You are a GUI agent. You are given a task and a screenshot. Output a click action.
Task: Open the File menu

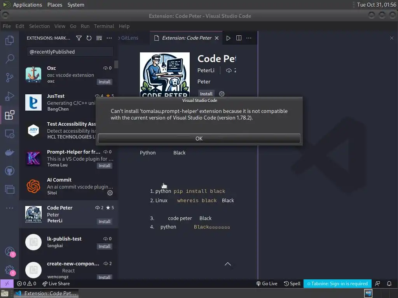coord(7,26)
